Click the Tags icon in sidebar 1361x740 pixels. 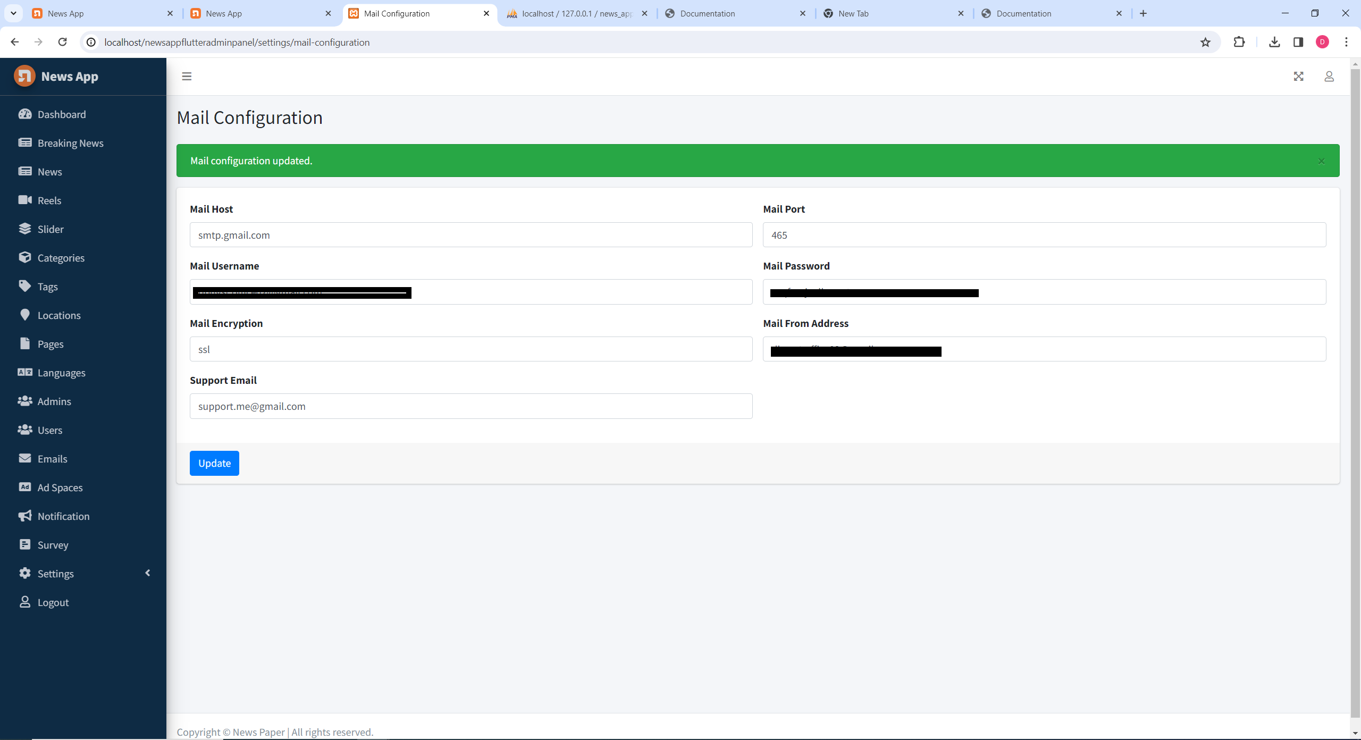(x=25, y=286)
